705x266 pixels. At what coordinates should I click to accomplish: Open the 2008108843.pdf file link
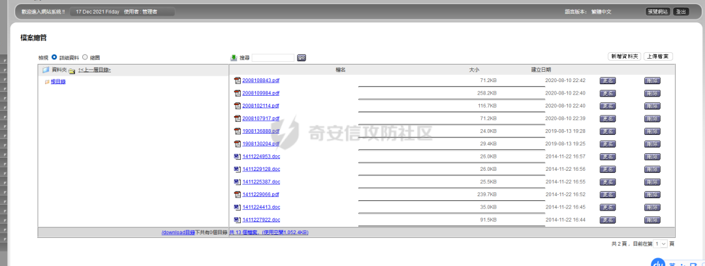(260, 80)
